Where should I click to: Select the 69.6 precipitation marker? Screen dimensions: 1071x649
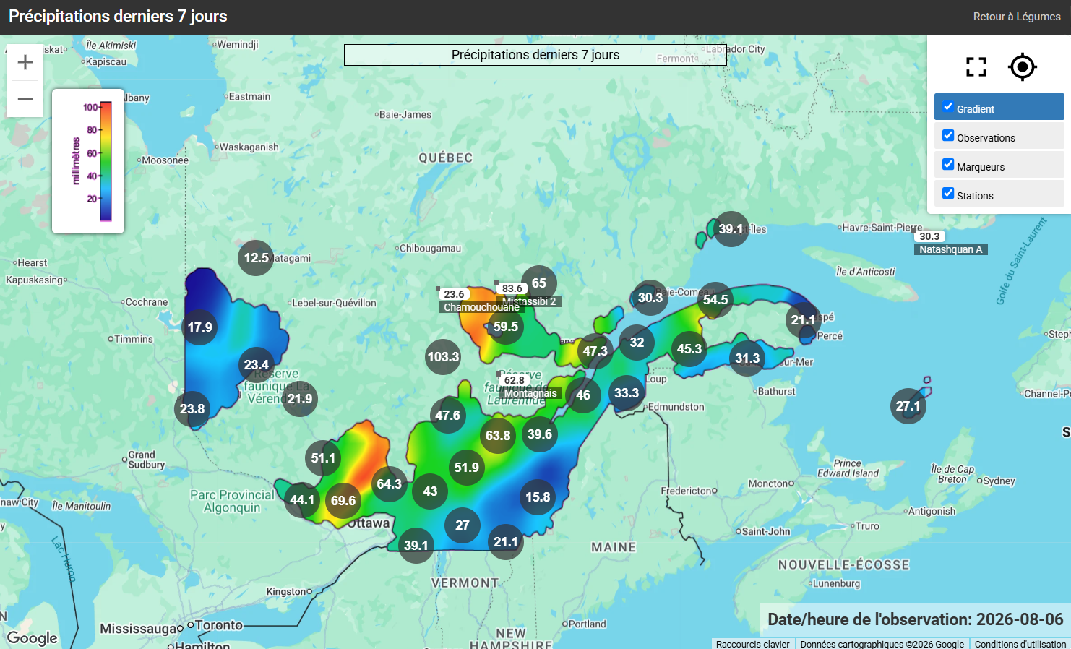coord(343,501)
